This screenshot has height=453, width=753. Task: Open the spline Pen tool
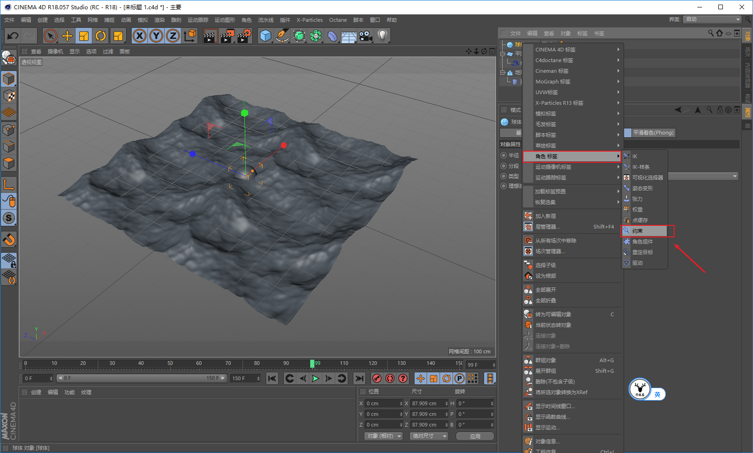click(x=282, y=36)
